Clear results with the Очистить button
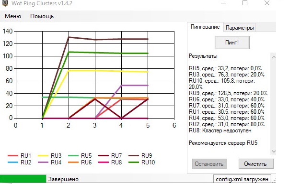289x184 pixels. coord(256,163)
